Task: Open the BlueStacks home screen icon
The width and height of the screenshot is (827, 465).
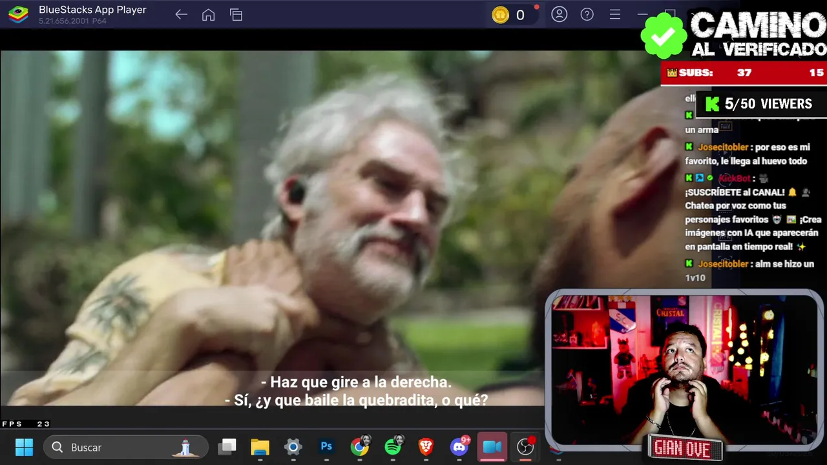Action: (x=208, y=15)
